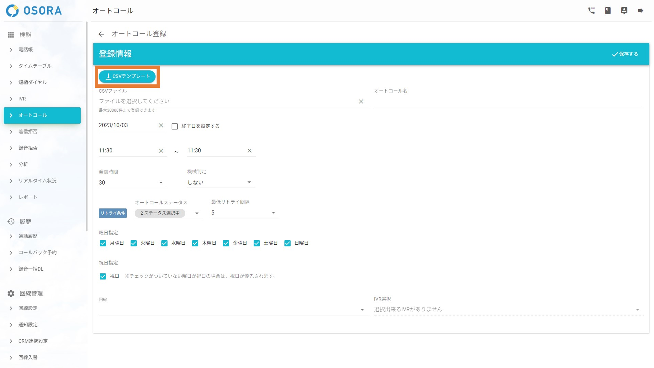Click the OSORA logo
This screenshot has width=654, height=368.
pyautogui.click(x=34, y=11)
